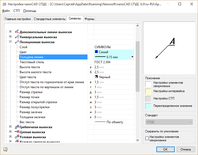Click the Дополнительные линии-выноски leader icon

pos(17,32)
